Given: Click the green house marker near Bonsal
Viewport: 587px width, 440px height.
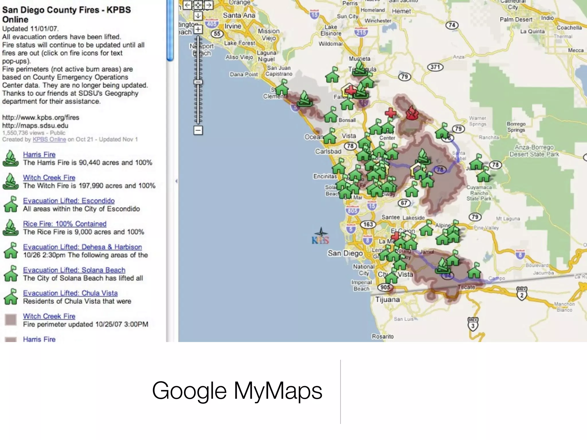Looking at the screenshot, I should pyautogui.click(x=331, y=115).
